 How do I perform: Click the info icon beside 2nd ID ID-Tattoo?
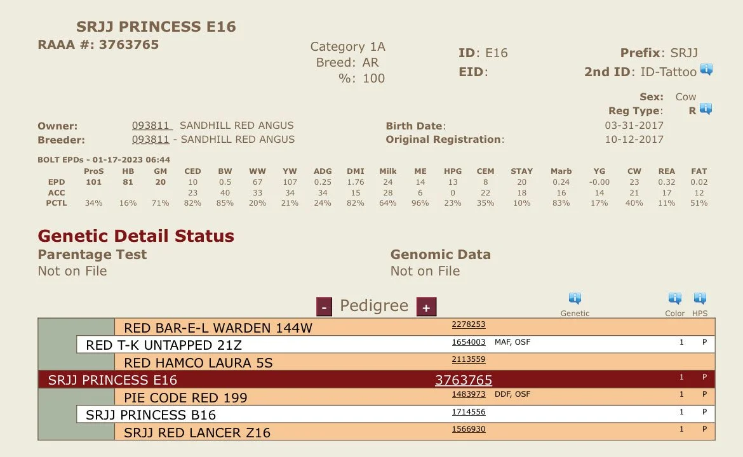(x=706, y=70)
